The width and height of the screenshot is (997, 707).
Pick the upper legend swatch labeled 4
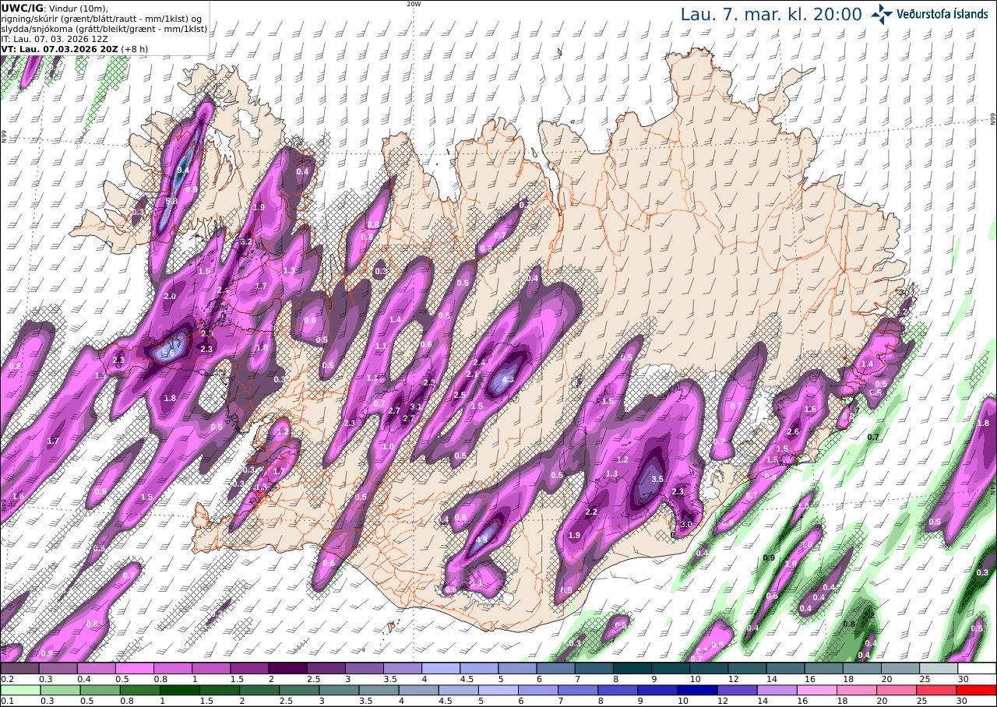441,668
